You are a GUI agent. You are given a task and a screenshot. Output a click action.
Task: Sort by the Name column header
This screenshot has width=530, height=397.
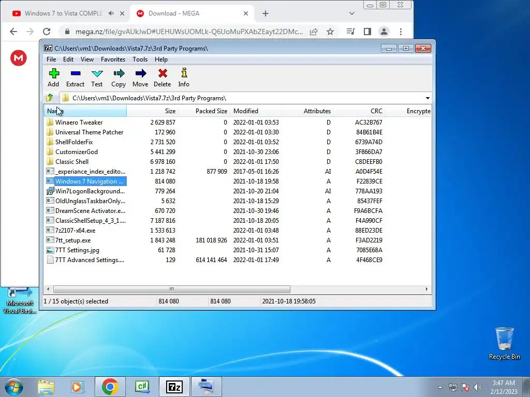[85, 111]
